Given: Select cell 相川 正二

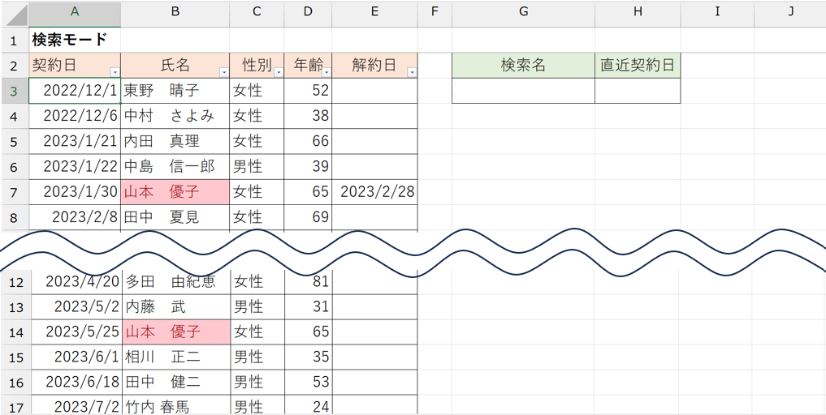Looking at the screenshot, I should (176, 357).
